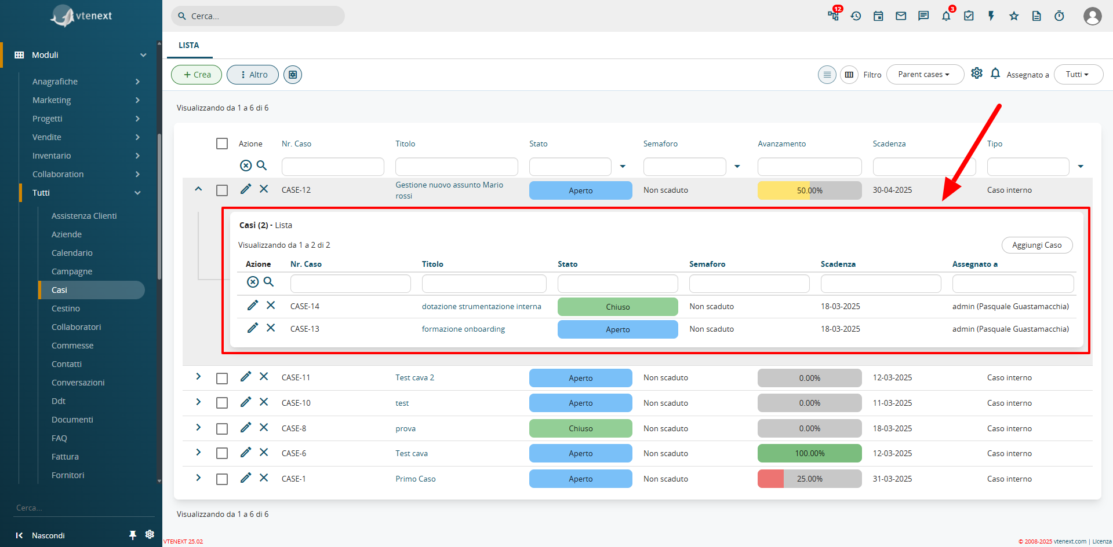
Task: Open notifications bell with badge 3
Action: 946,16
